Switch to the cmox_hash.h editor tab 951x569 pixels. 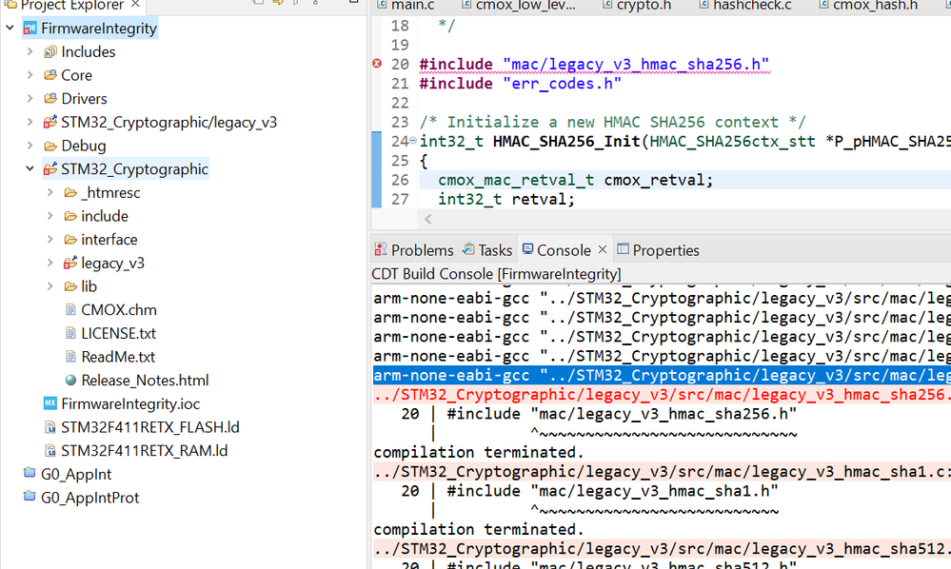point(868,6)
